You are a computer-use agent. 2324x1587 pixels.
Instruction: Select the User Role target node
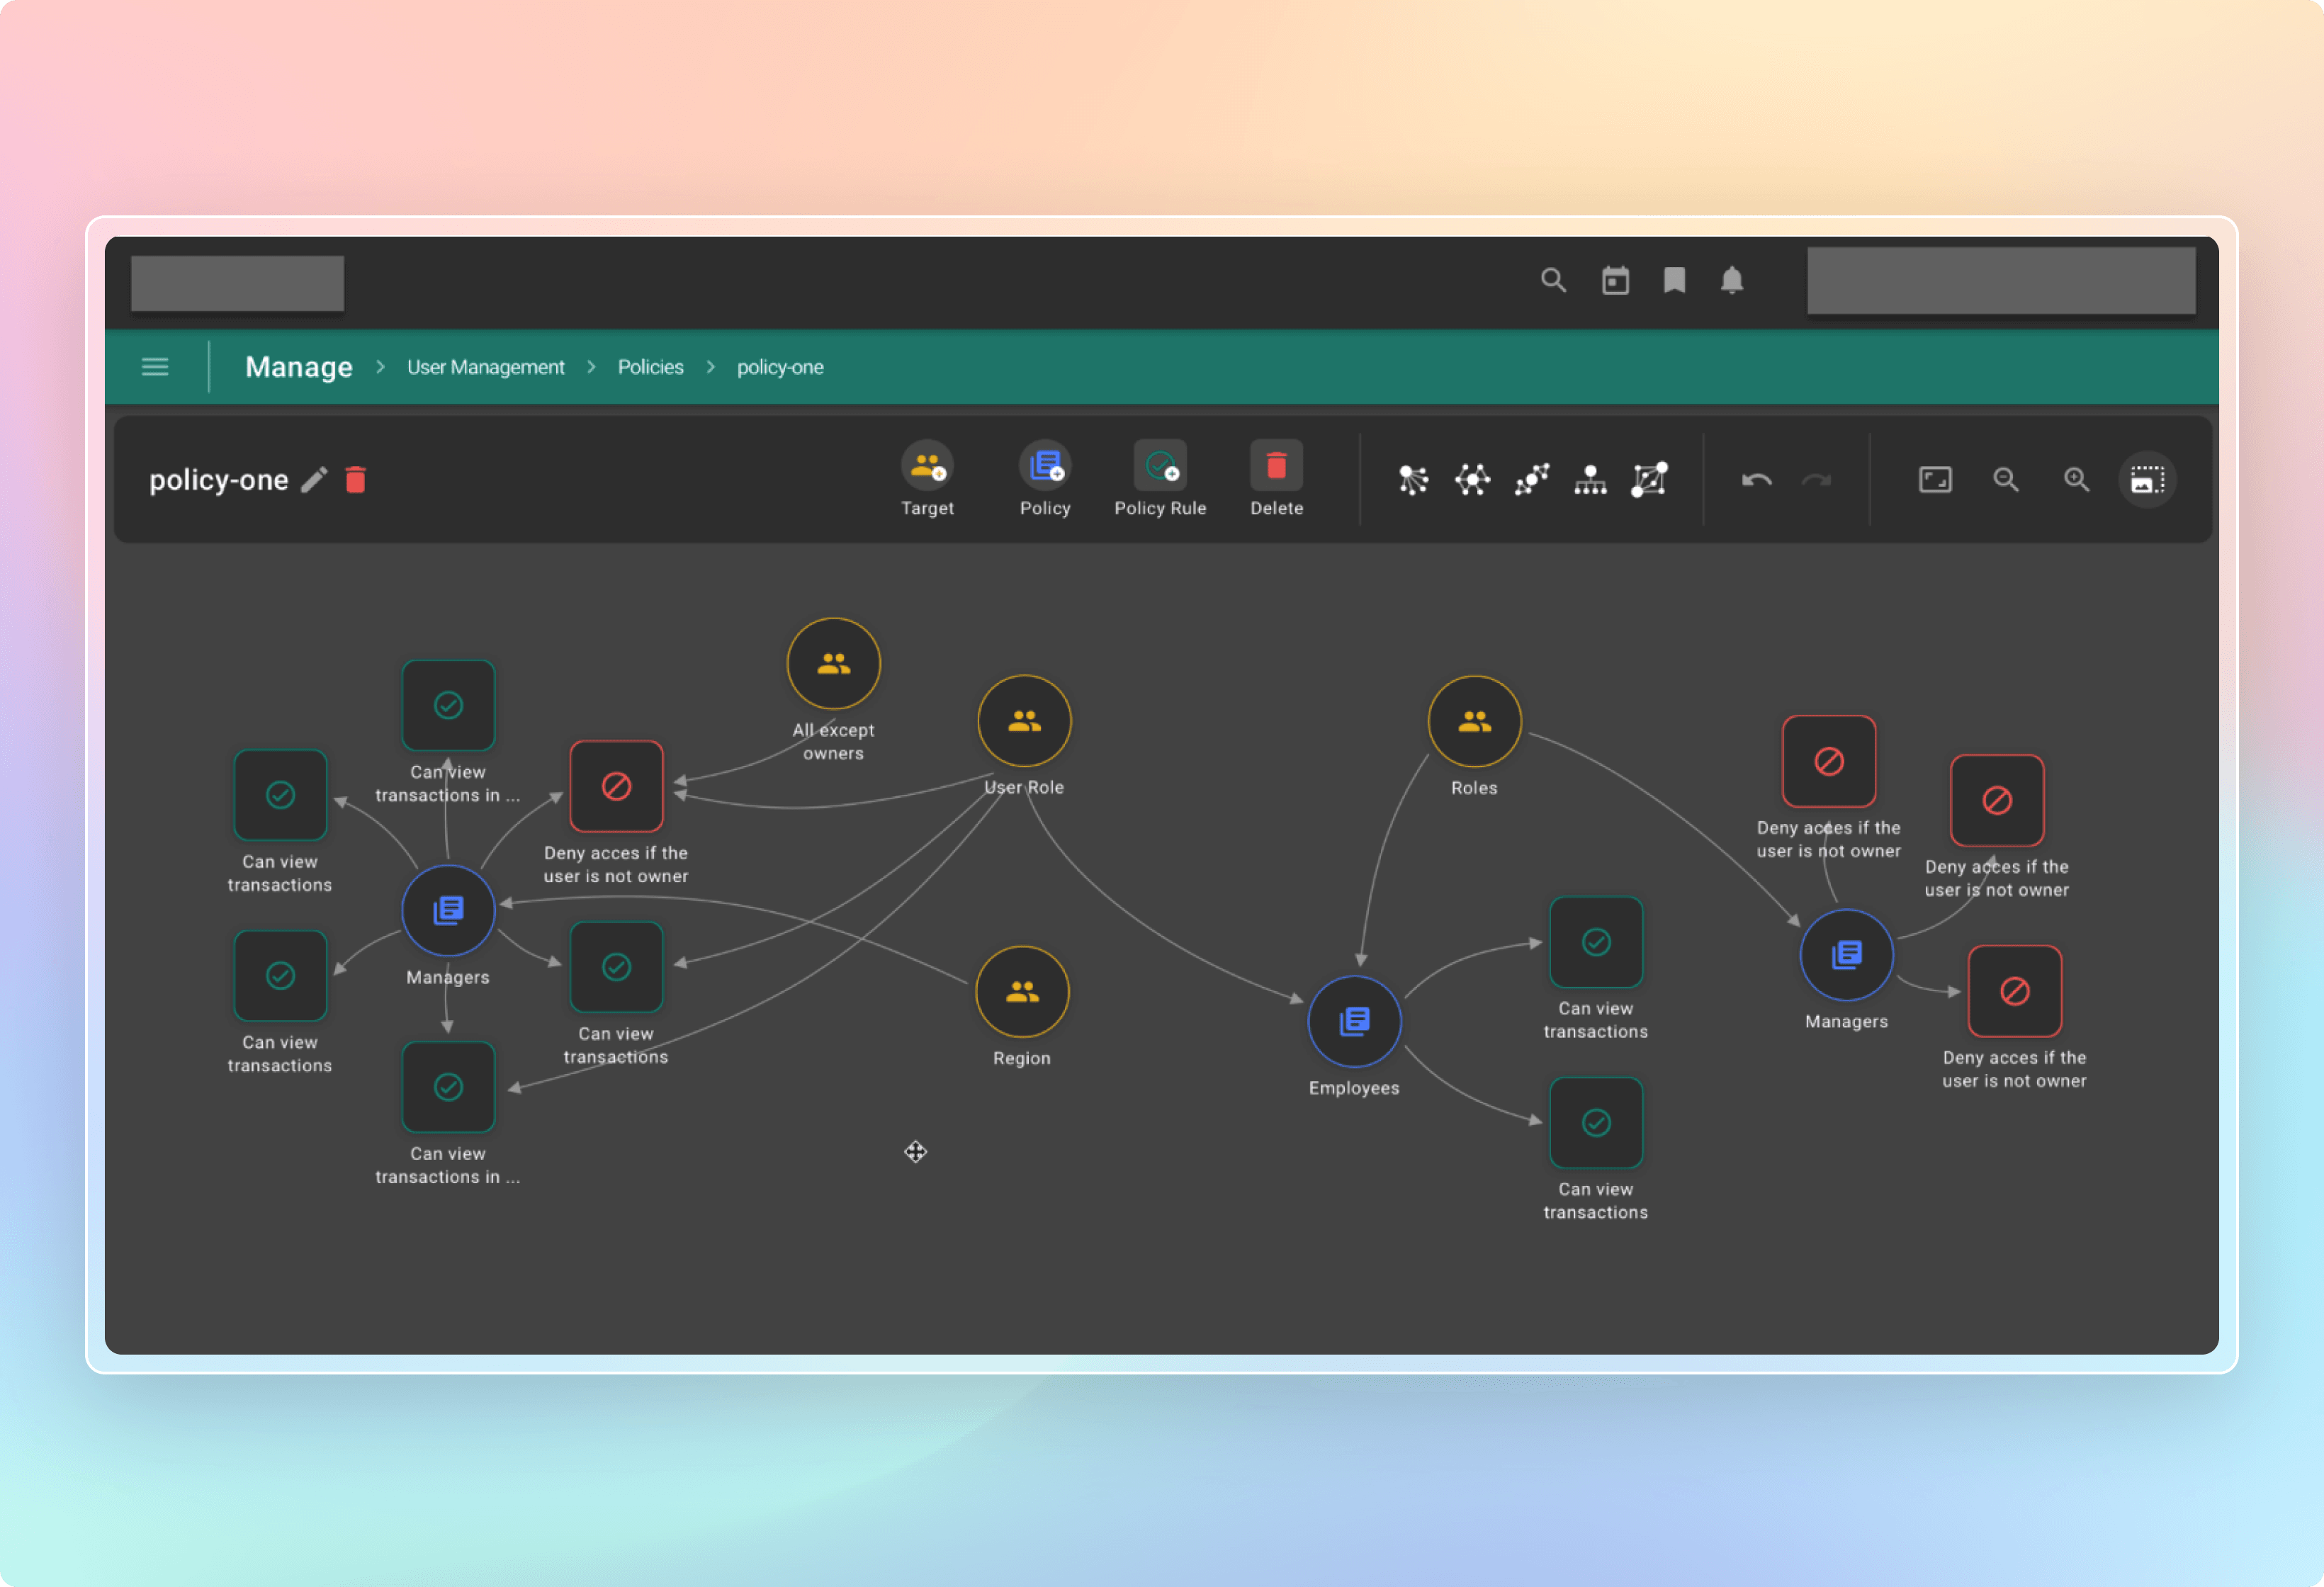tap(1024, 721)
